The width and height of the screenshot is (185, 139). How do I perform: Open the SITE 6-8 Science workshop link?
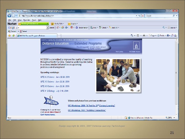[x=55, y=86]
